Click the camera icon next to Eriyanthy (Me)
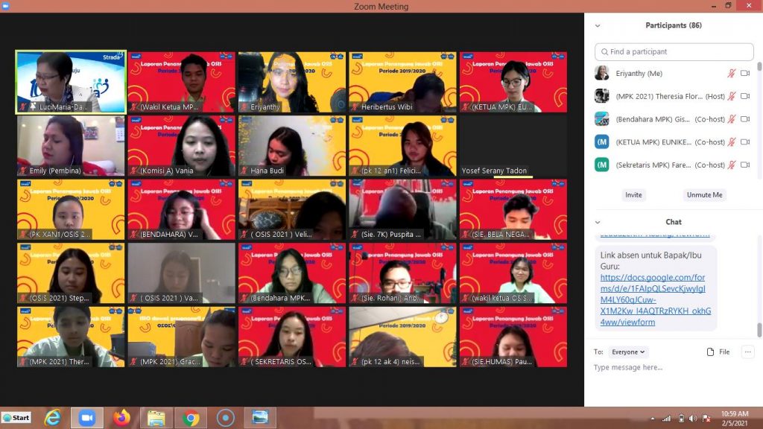The image size is (763, 429). tap(745, 74)
